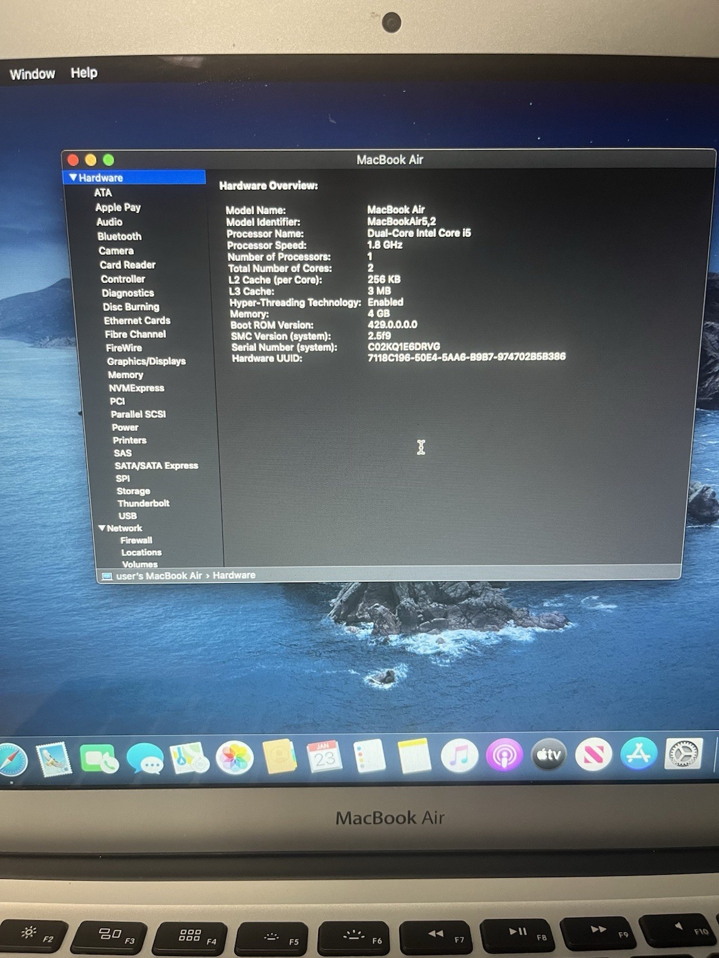719x958 pixels.
Task: Select Controller in the sidebar
Action: pos(123,279)
